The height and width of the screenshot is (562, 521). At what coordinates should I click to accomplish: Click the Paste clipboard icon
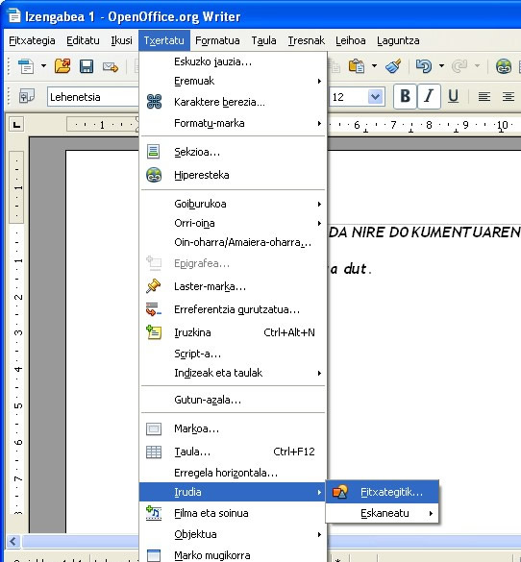357,66
